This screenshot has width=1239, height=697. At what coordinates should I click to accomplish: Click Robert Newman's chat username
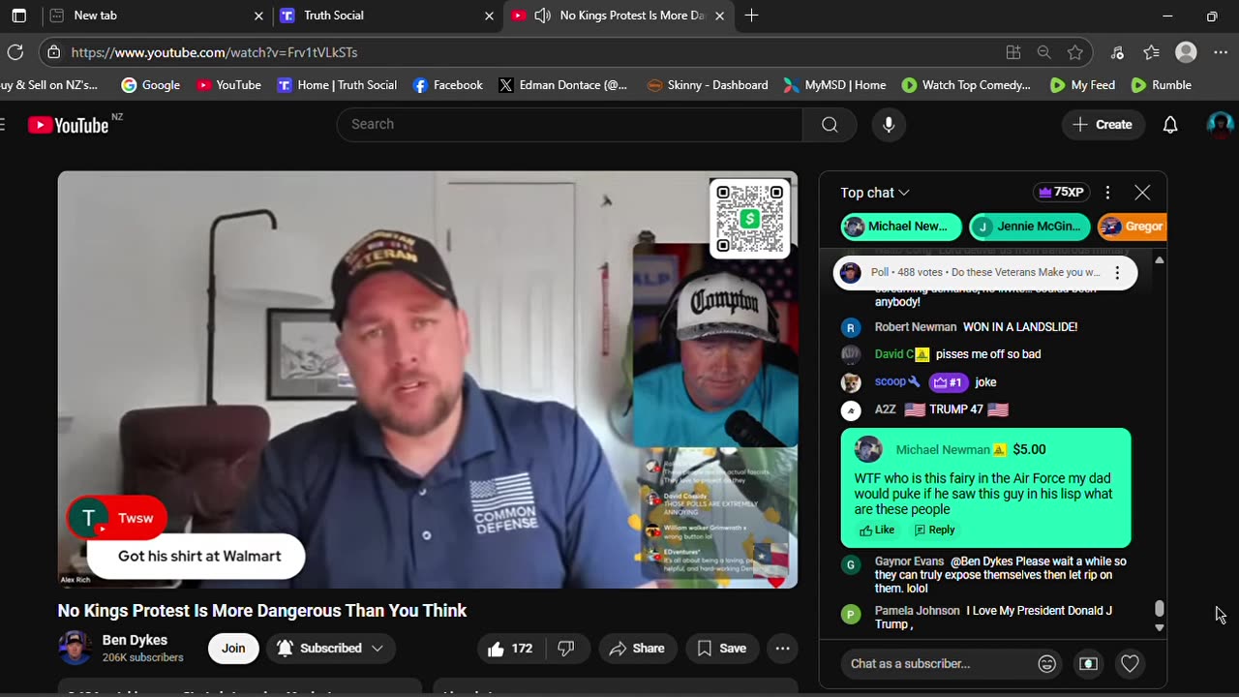(x=916, y=327)
